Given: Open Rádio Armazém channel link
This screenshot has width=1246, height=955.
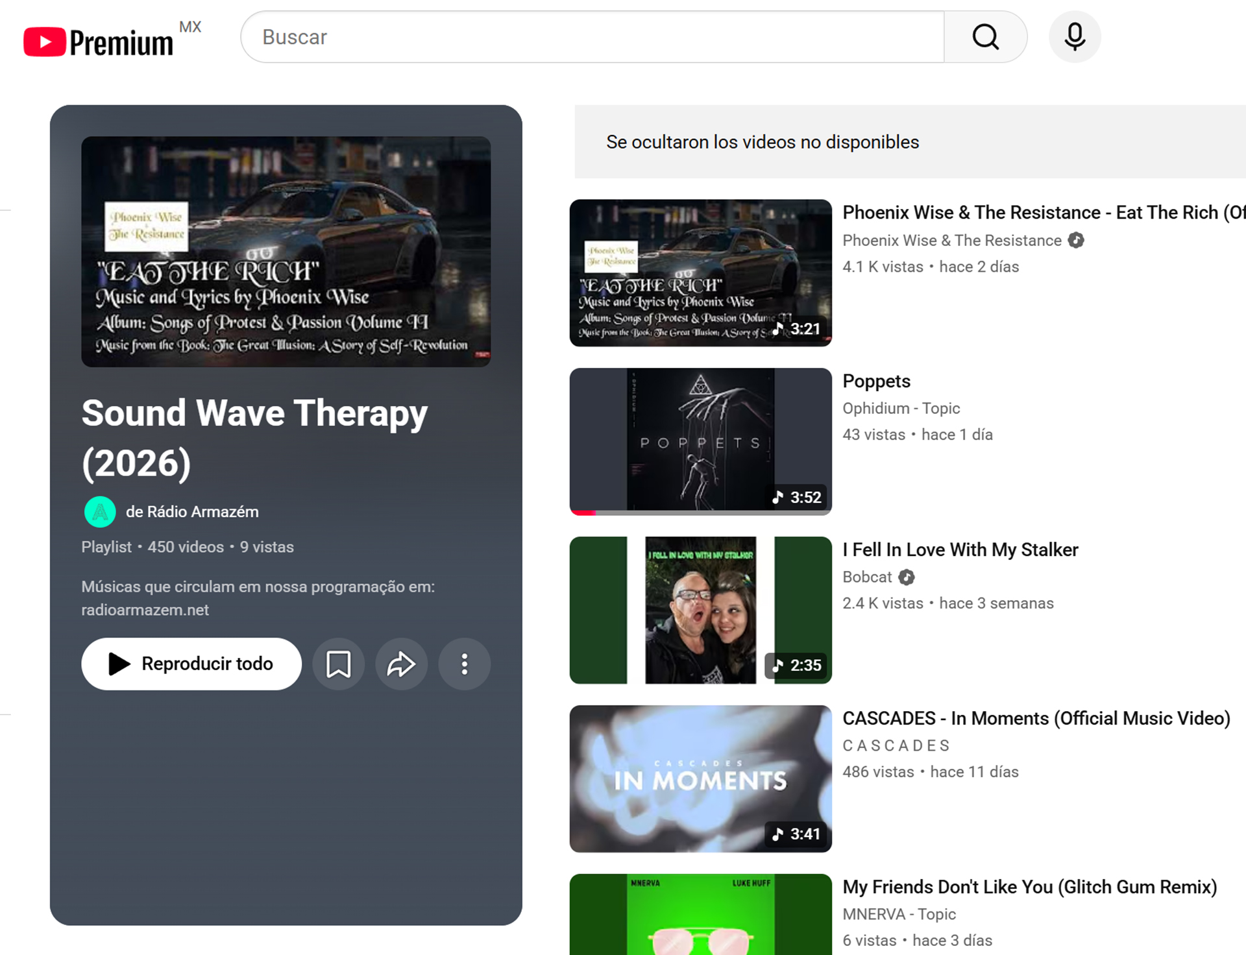Looking at the screenshot, I should coord(192,512).
